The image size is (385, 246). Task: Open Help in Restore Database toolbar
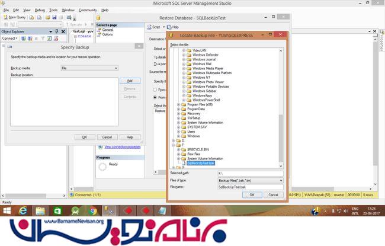tap(173, 27)
